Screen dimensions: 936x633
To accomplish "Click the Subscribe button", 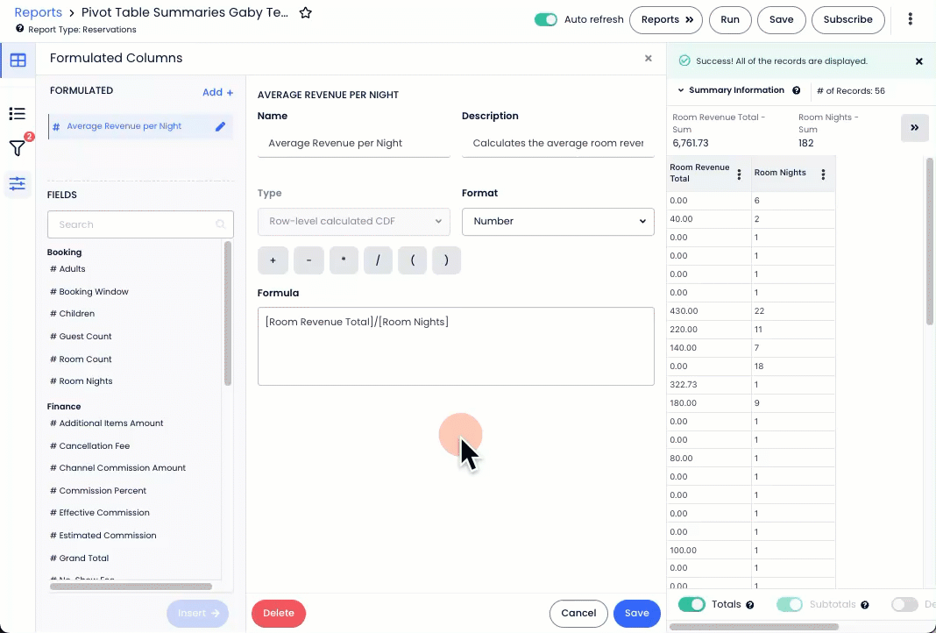I will tap(848, 19).
